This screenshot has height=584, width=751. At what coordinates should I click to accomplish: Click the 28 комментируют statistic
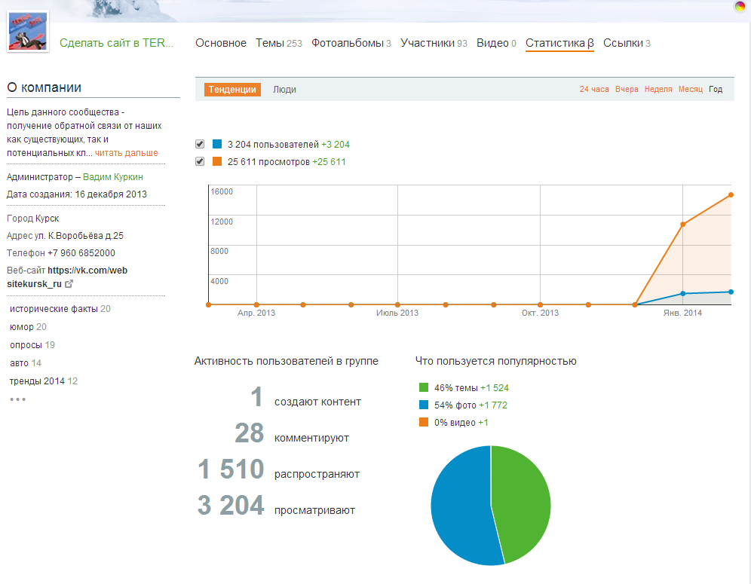point(292,434)
